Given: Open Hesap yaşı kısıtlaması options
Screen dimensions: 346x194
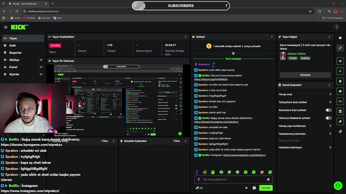Looking at the screenshot, I should [x=305, y=126].
